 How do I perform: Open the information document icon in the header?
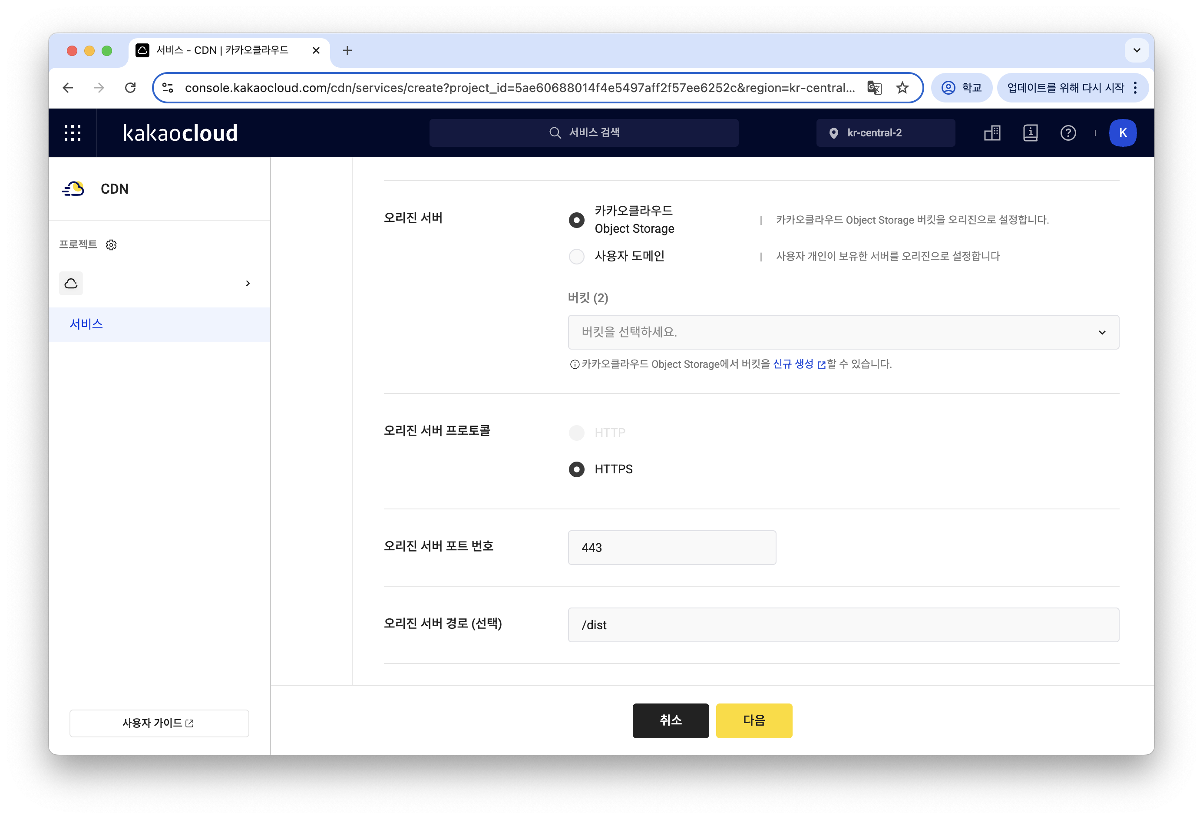coord(1030,133)
